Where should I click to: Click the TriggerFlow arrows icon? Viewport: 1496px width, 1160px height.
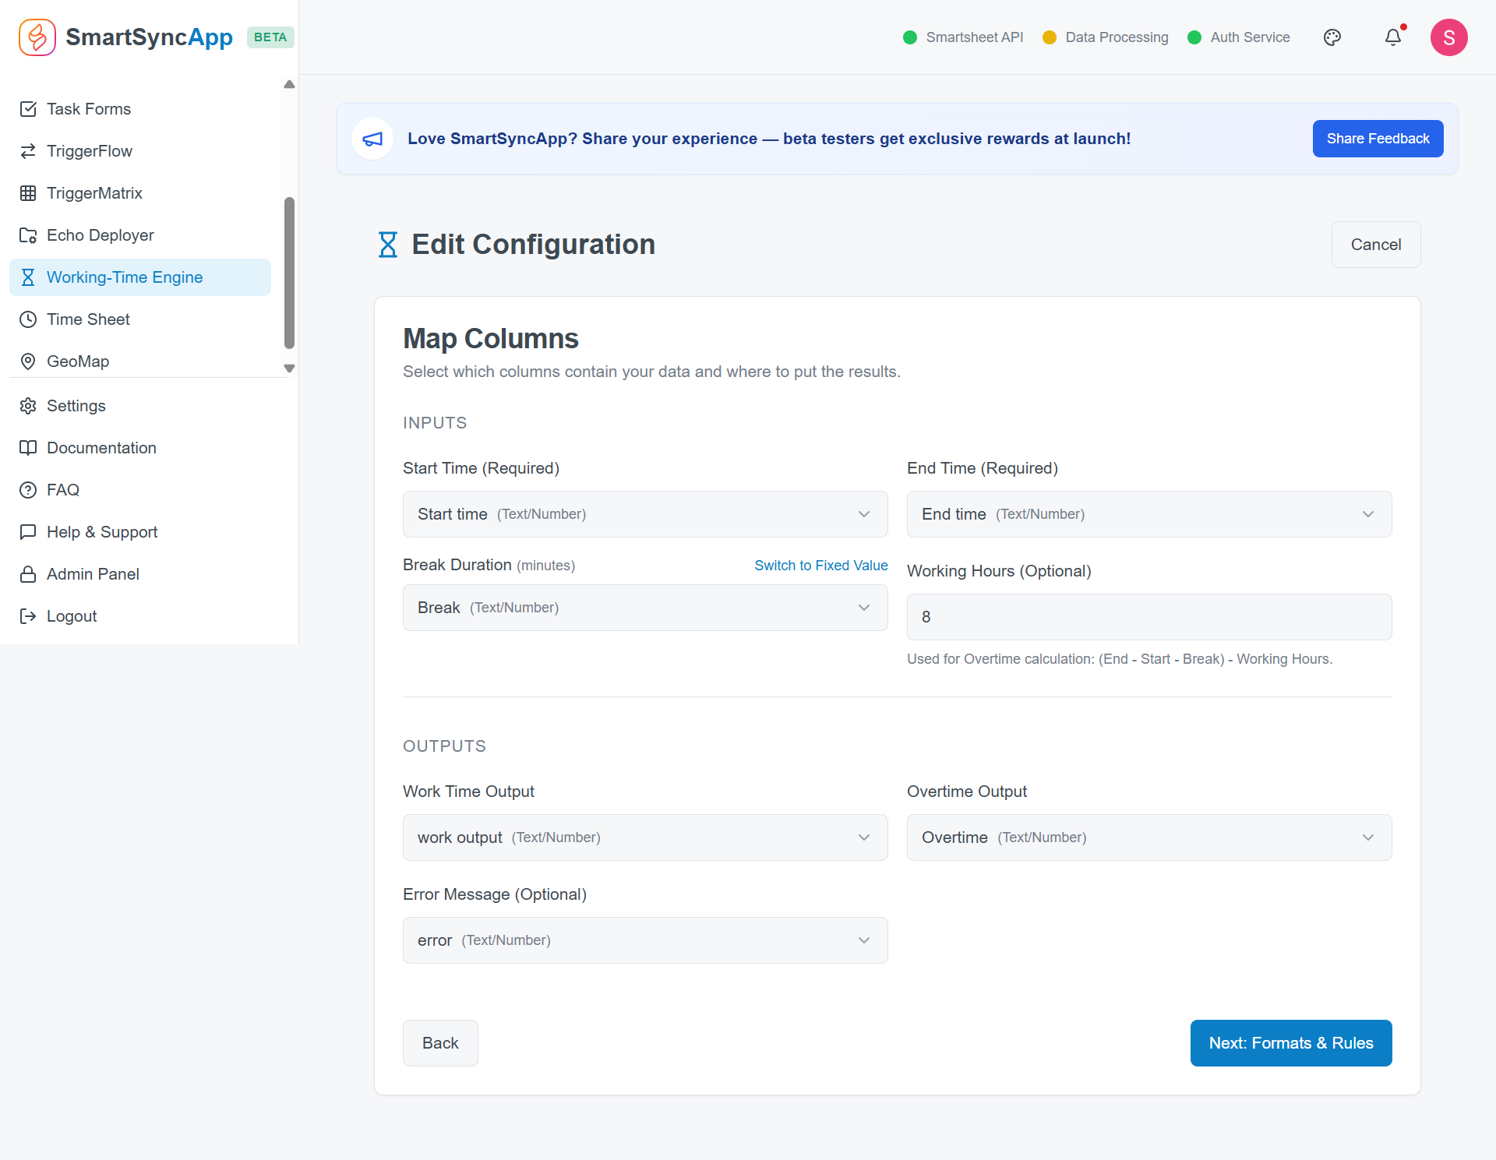(x=28, y=151)
